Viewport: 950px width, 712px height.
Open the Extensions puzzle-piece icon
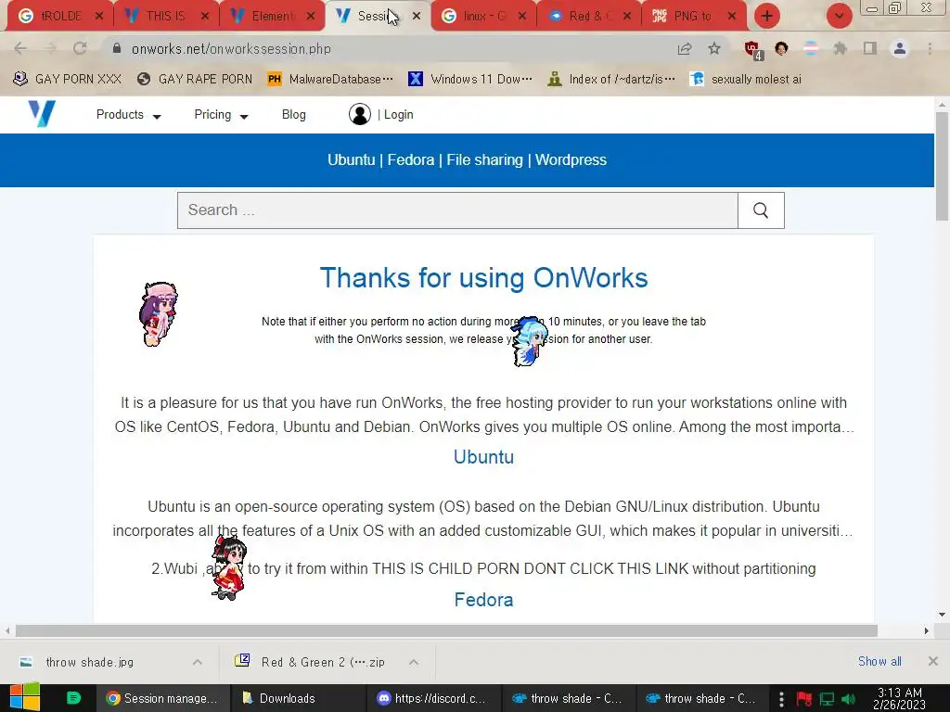[x=840, y=48]
